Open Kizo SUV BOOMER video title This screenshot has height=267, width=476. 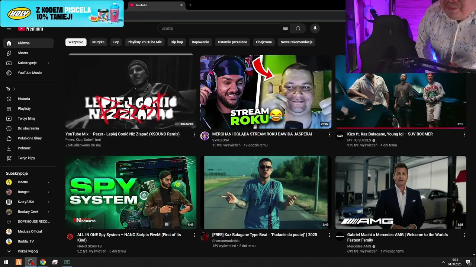point(390,134)
